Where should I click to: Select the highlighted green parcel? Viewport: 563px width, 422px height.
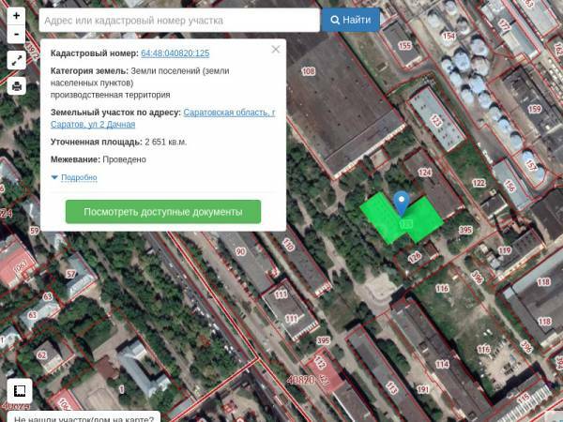[385, 216]
